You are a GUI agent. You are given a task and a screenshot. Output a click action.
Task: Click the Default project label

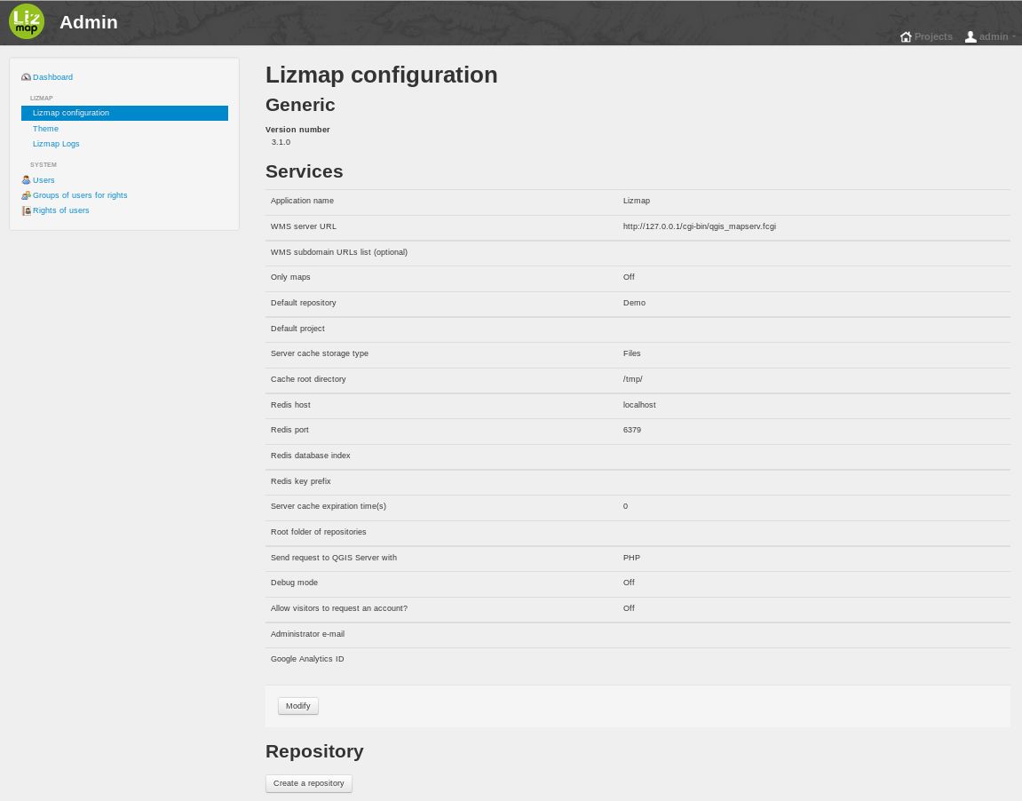point(297,329)
